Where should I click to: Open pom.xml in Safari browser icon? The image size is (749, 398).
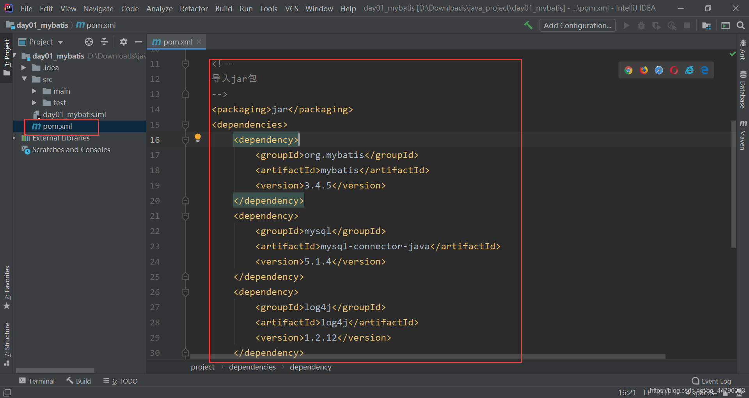659,70
